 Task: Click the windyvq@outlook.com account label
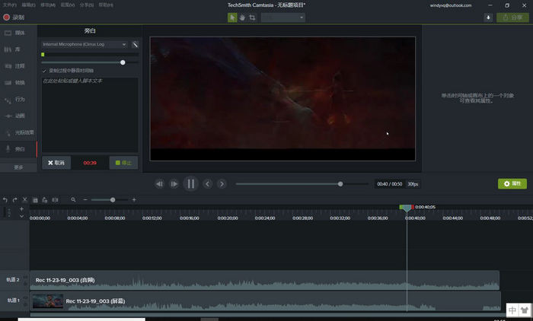[x=451, y=5]
